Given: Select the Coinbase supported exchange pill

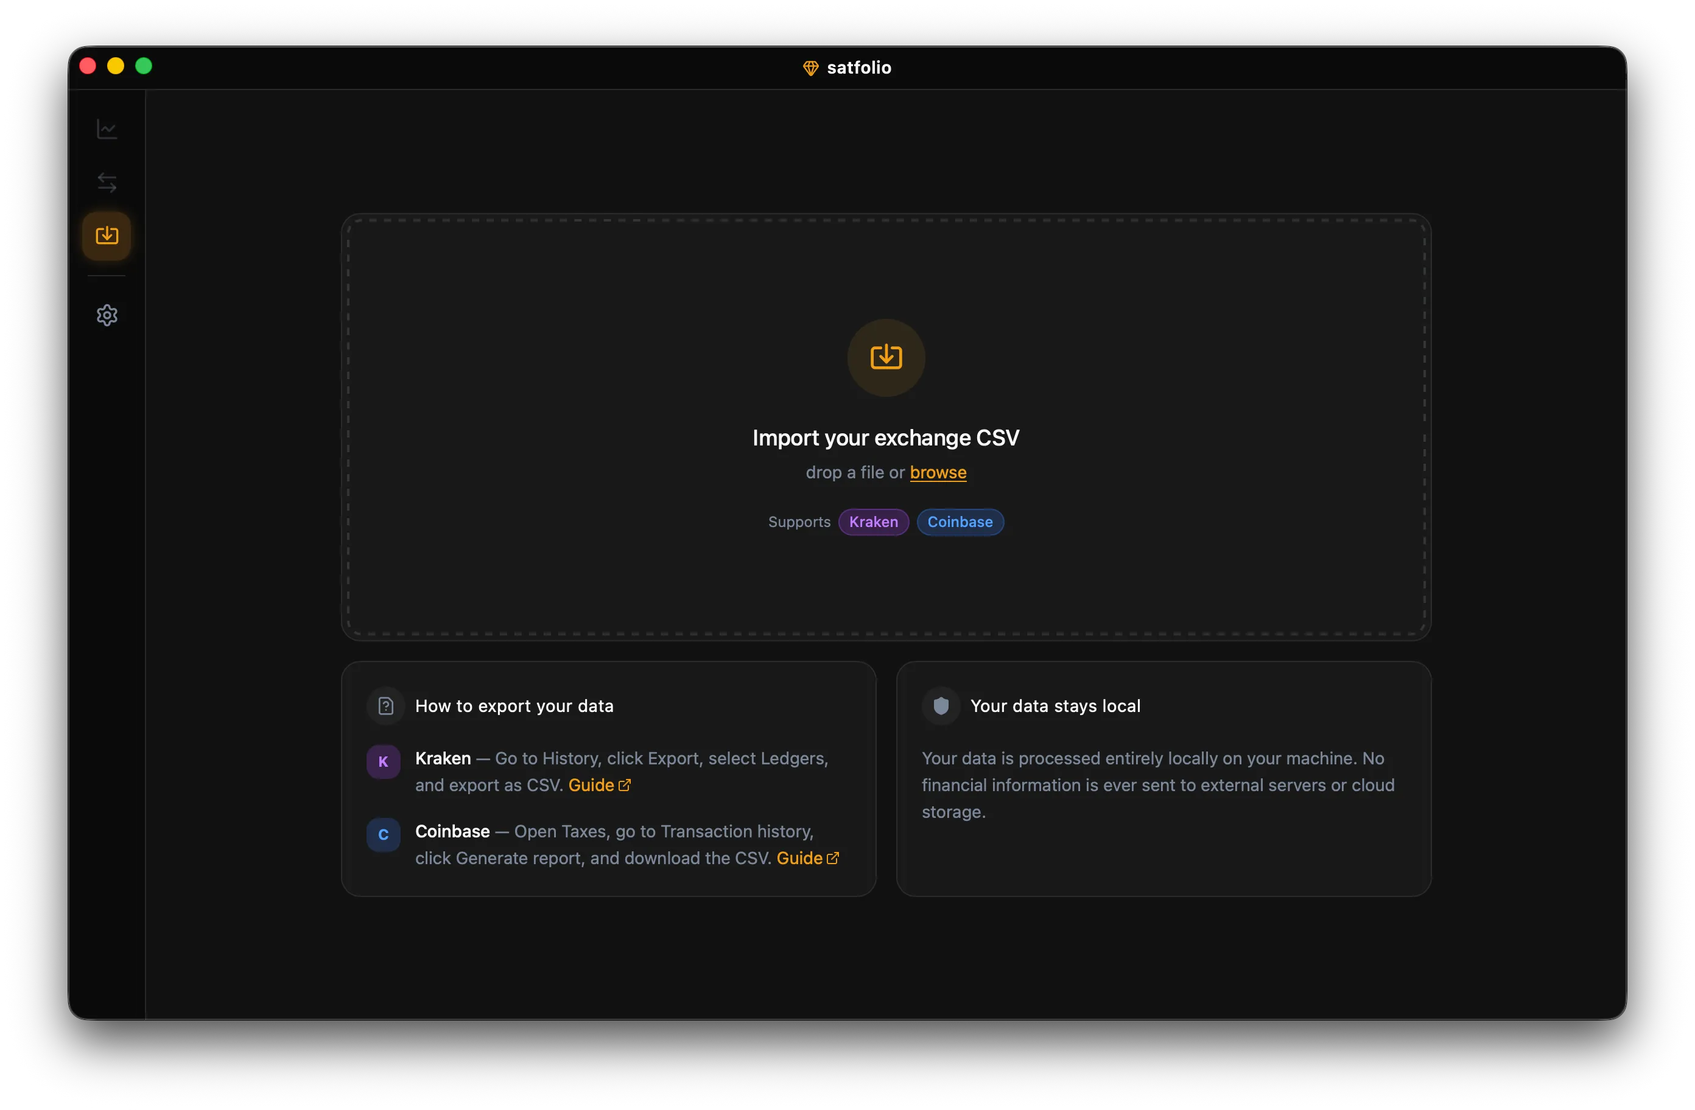Looking at the screenshot, I should tap(960, 522).
